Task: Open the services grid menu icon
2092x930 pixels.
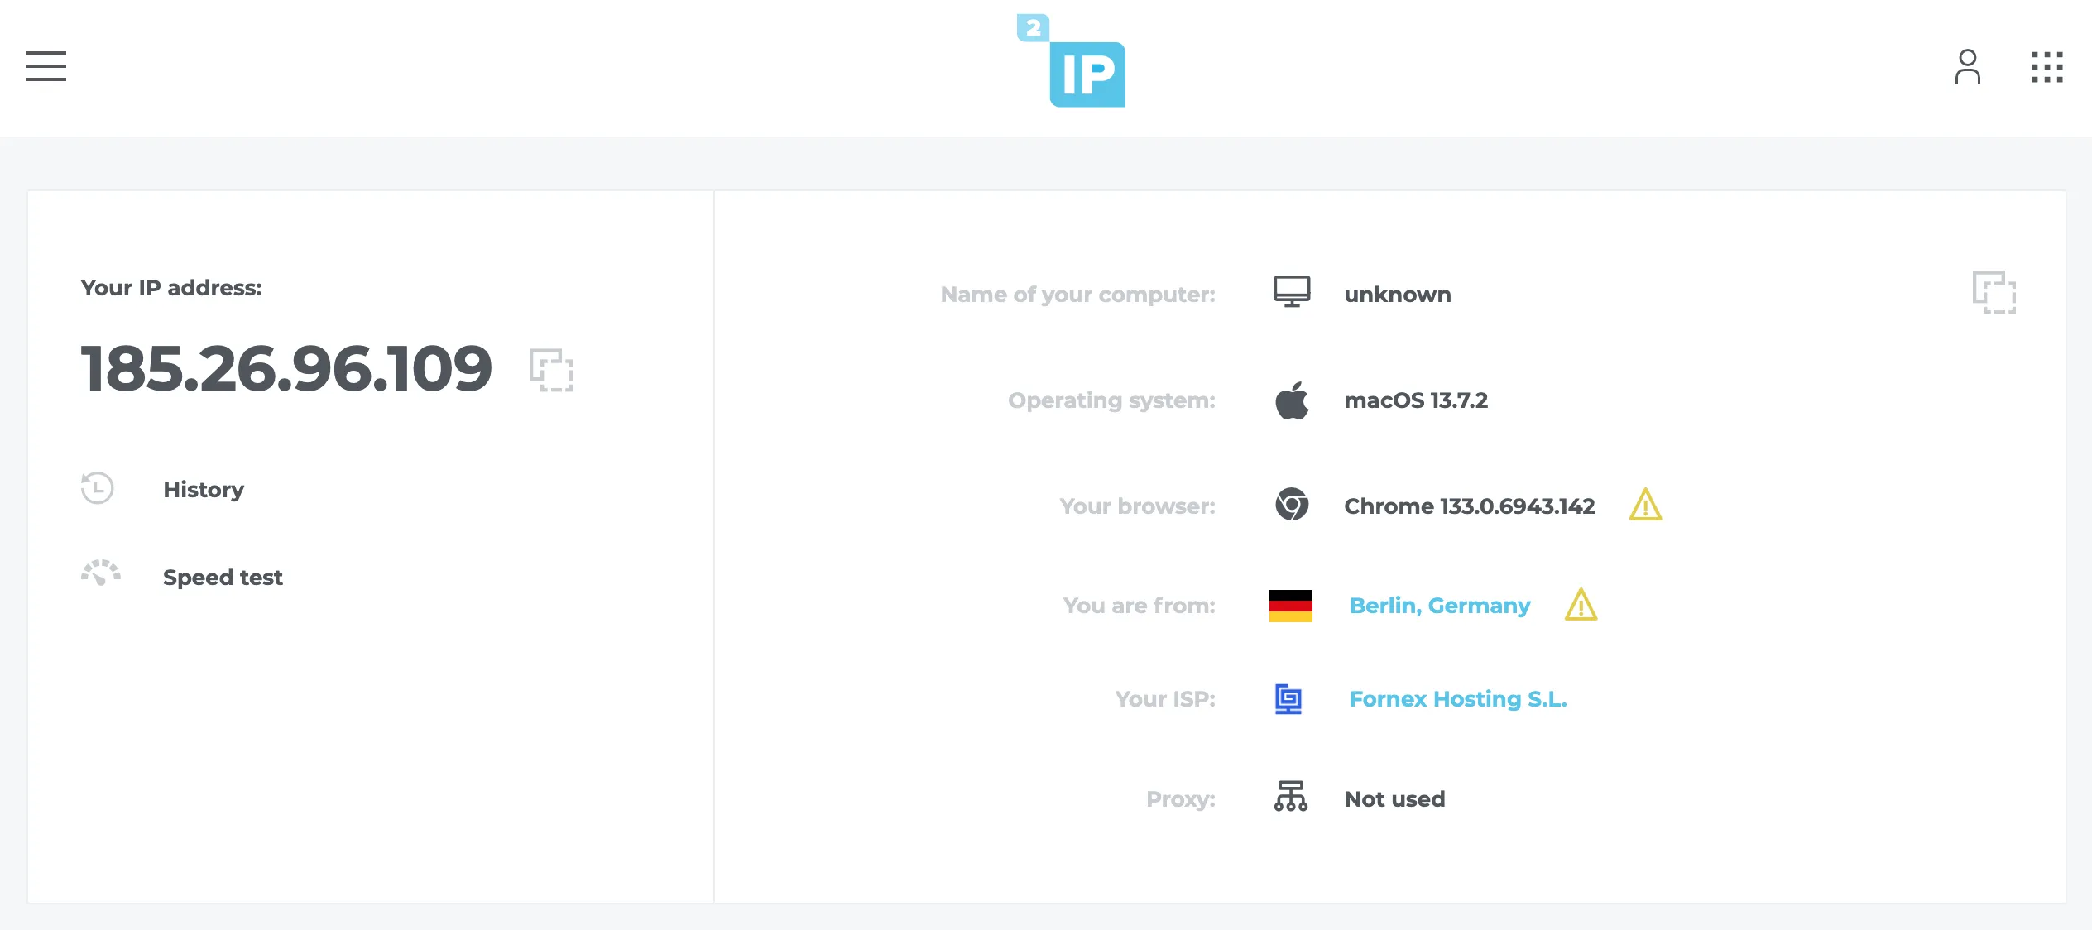Action: (2046, 67)
